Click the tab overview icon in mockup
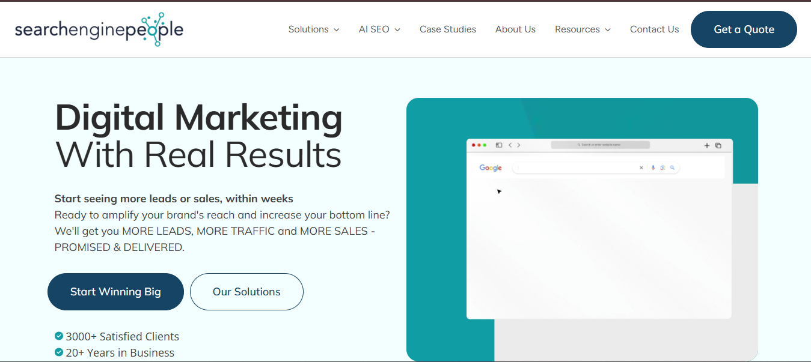Image resolution: width=811 pixels, height=362 pixels. pyautogui.click(x=718, y=145)
